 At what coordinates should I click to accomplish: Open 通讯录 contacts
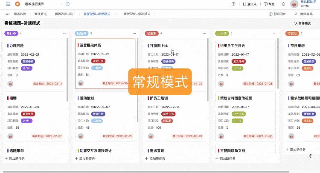coord(250,4)
